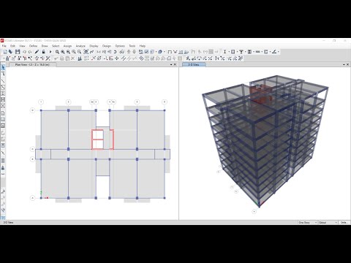Click the Zoom In magnifier icon
The height and width of the screenshot is (263, 351).
click(74, 52)
